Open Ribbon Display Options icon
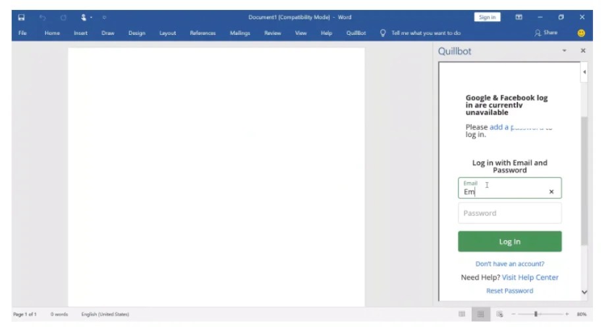This screenshot has width=616, height=331. [x=519, y=17]
